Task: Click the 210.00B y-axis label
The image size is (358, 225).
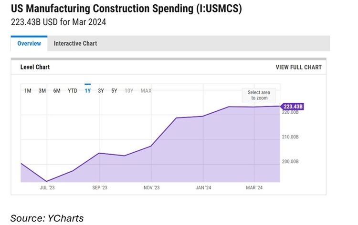Action: (x=290, y=137)
